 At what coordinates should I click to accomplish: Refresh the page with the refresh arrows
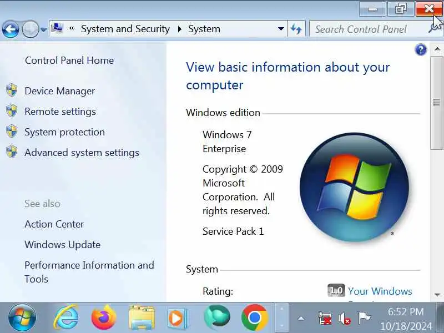point(296,29)
